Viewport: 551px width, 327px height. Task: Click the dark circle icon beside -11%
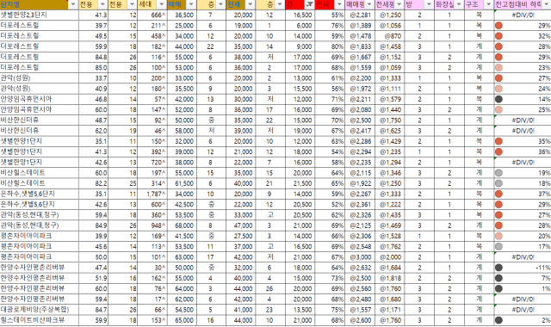(498, 268)
